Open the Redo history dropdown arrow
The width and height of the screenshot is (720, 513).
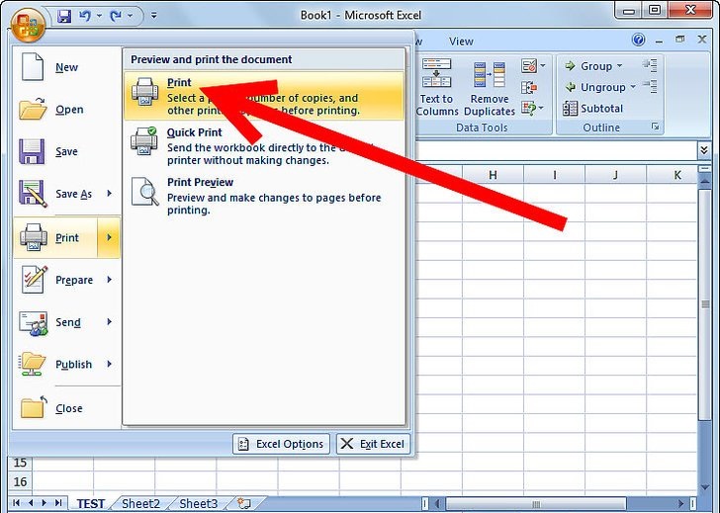pos(130,16)
